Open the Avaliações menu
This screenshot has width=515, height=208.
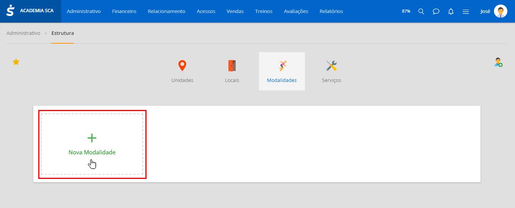coord(296,11)
